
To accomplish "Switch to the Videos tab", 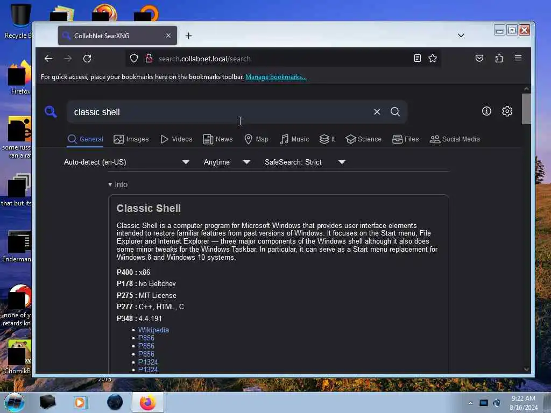I will point(176,139).
